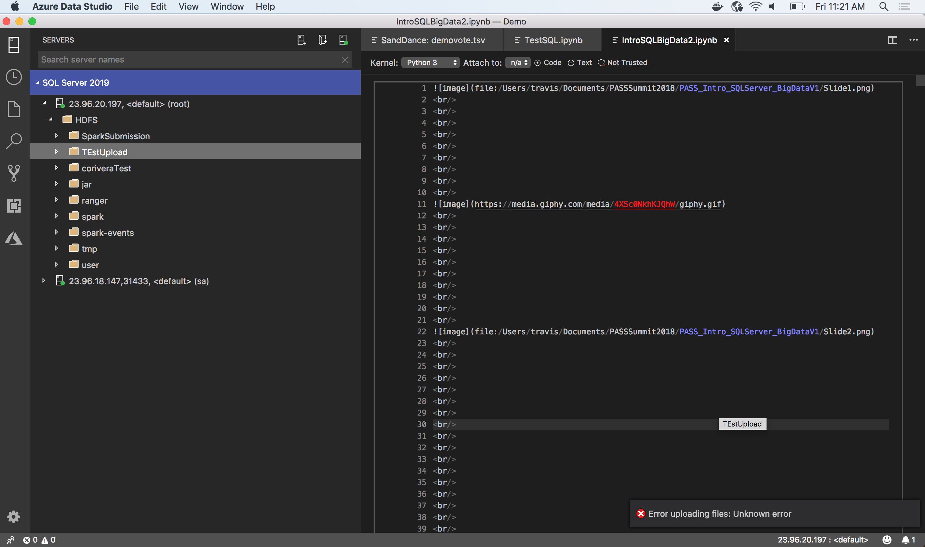Open the Azure icon in the activity bar

click(14, 238)
